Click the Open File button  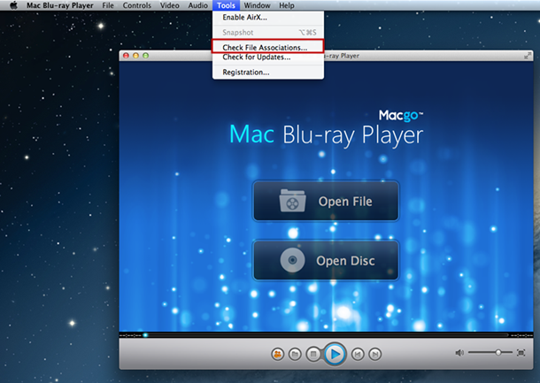326,202
